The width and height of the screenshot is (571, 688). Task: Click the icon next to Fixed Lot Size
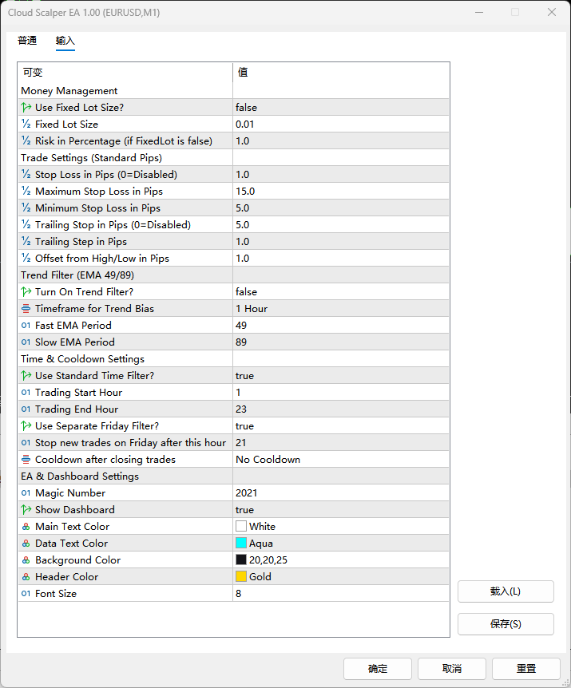click(x=26, y=124)
